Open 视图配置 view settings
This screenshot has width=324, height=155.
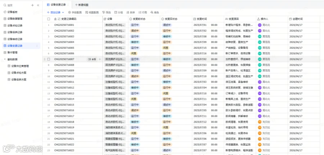[92, 12]
